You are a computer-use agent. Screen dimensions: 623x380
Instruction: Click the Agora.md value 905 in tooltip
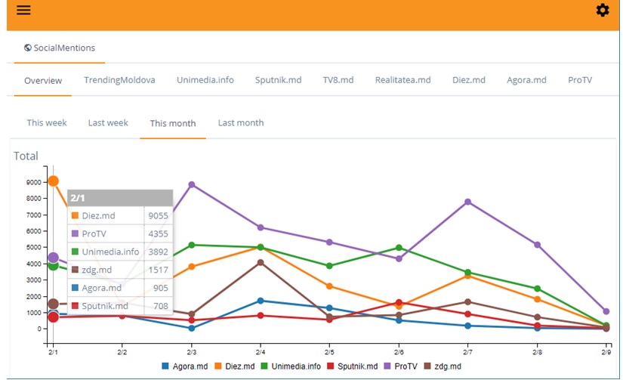(x=161, y=288)
